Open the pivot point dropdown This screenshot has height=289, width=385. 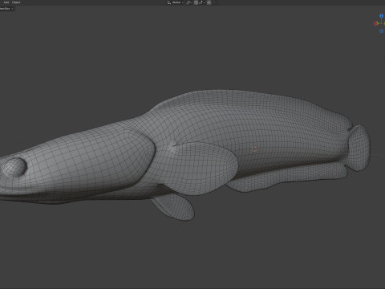189,2
